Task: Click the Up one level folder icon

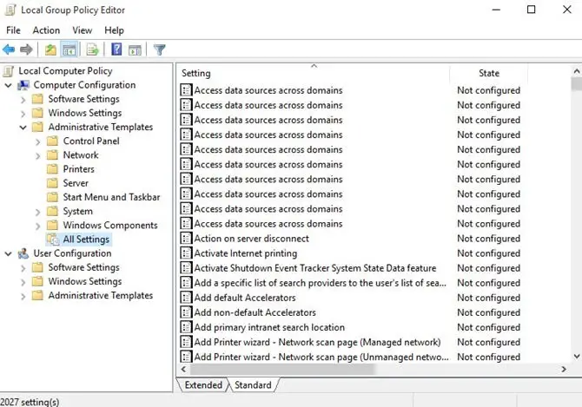Action: coord(50,49)
